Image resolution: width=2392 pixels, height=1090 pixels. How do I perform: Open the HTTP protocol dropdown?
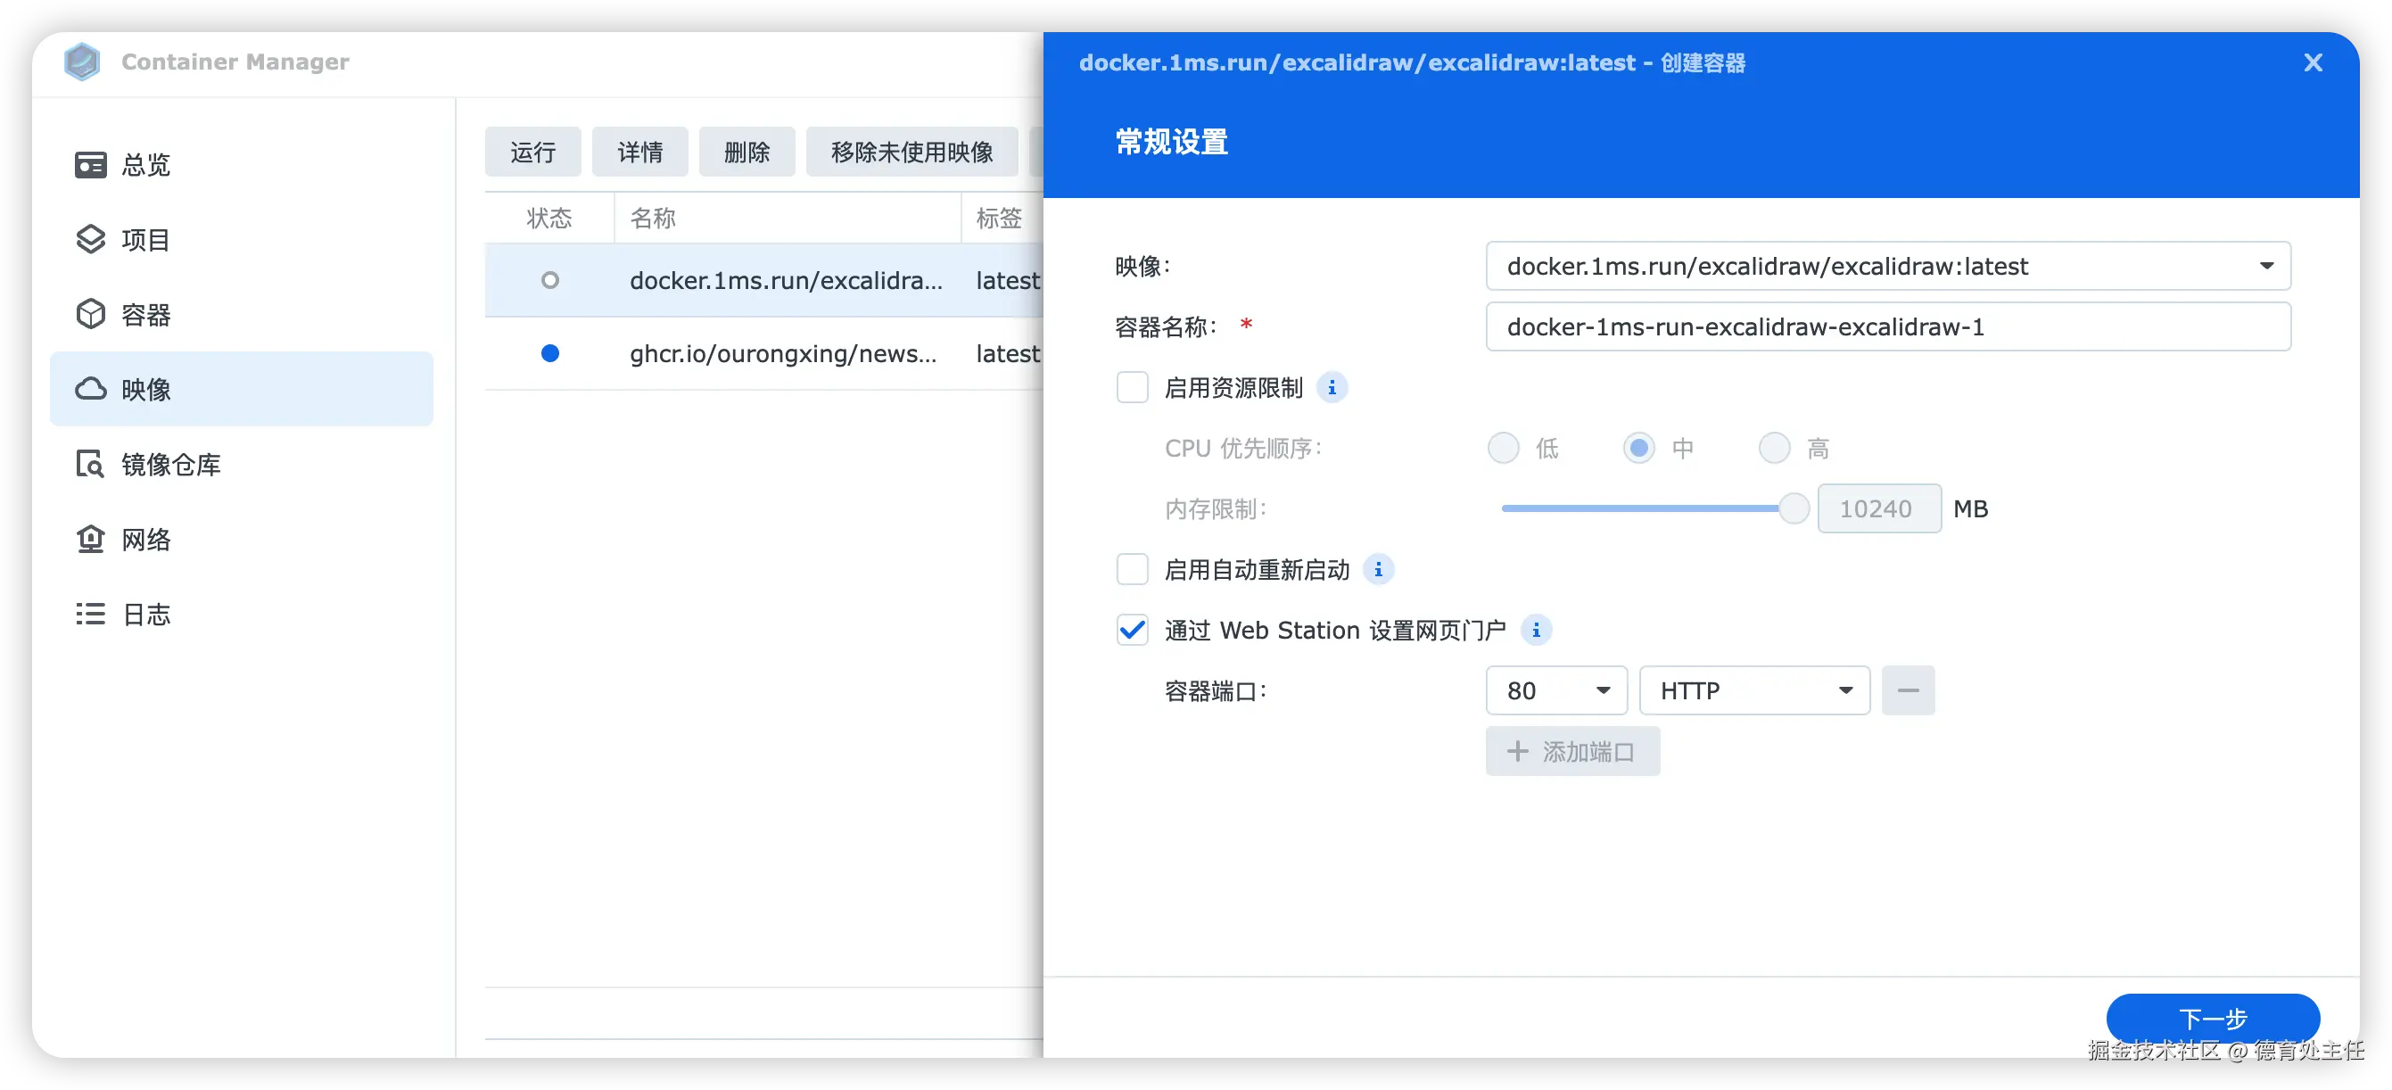(1754, 690)
